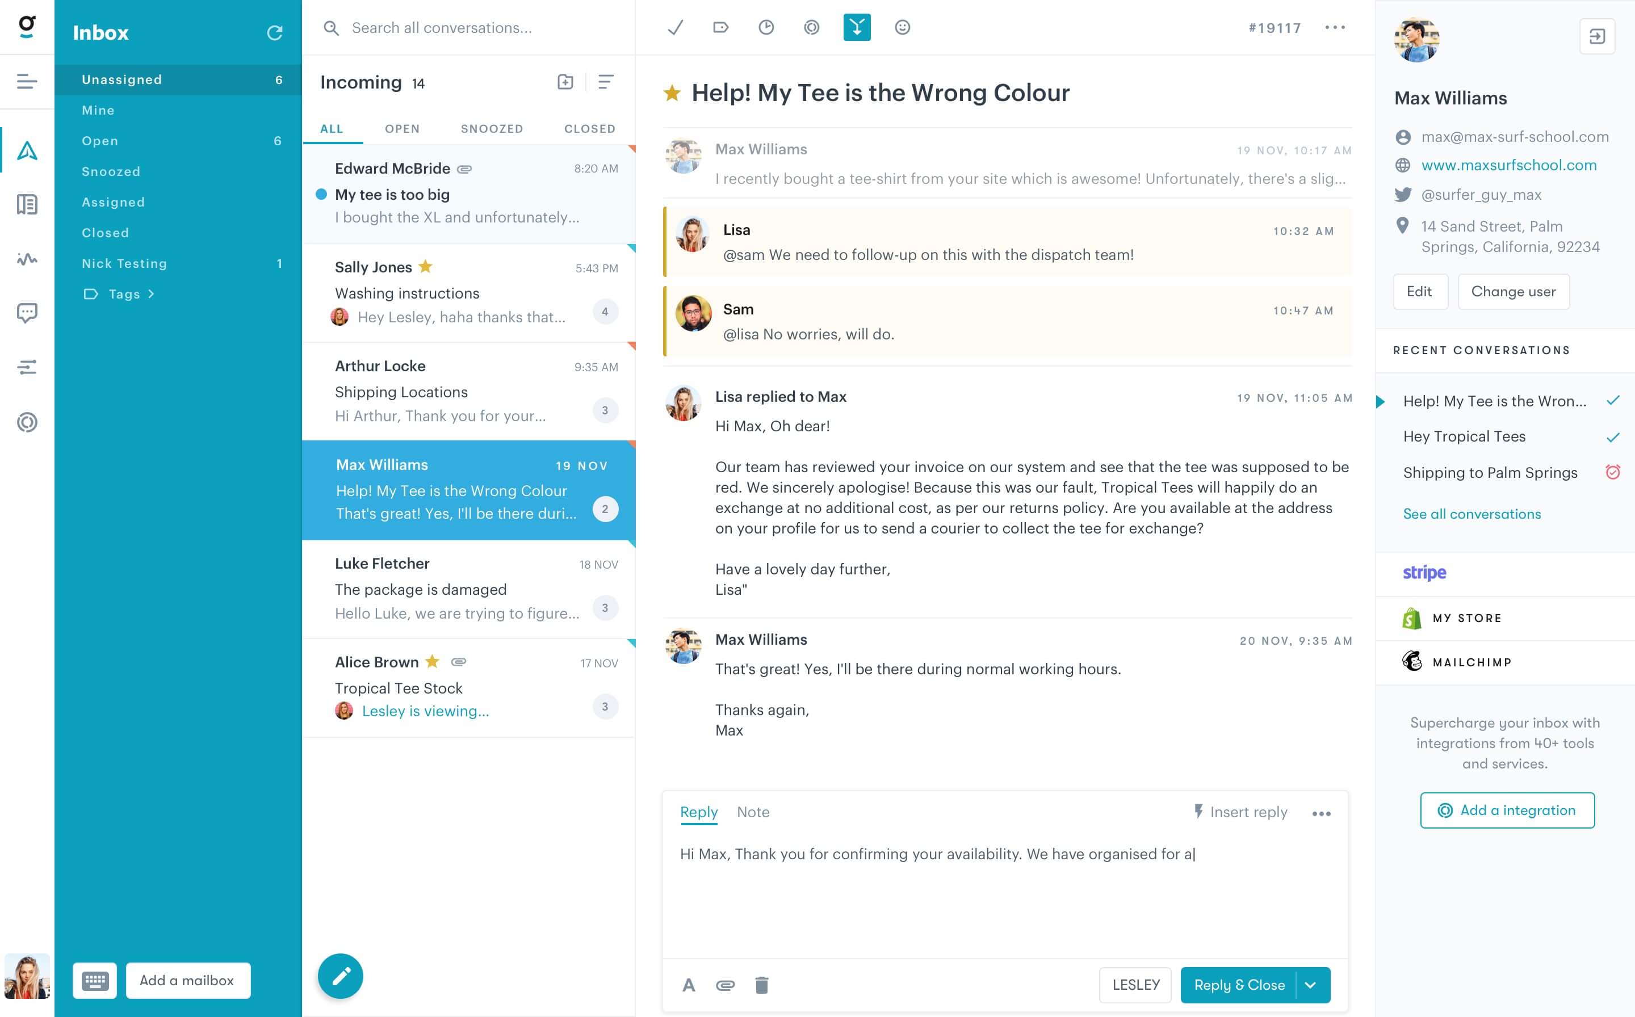The width and height of the screenshot is (1635, 1017).
Task: Select the SNOOZED tab in conversations
Action: (491, 129)
